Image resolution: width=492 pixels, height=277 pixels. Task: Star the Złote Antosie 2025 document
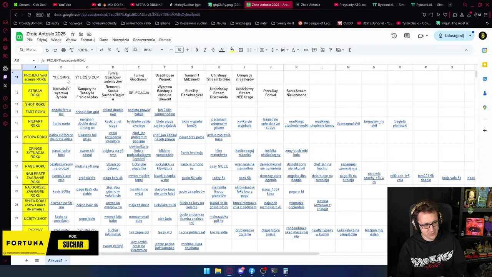(73, 34)
